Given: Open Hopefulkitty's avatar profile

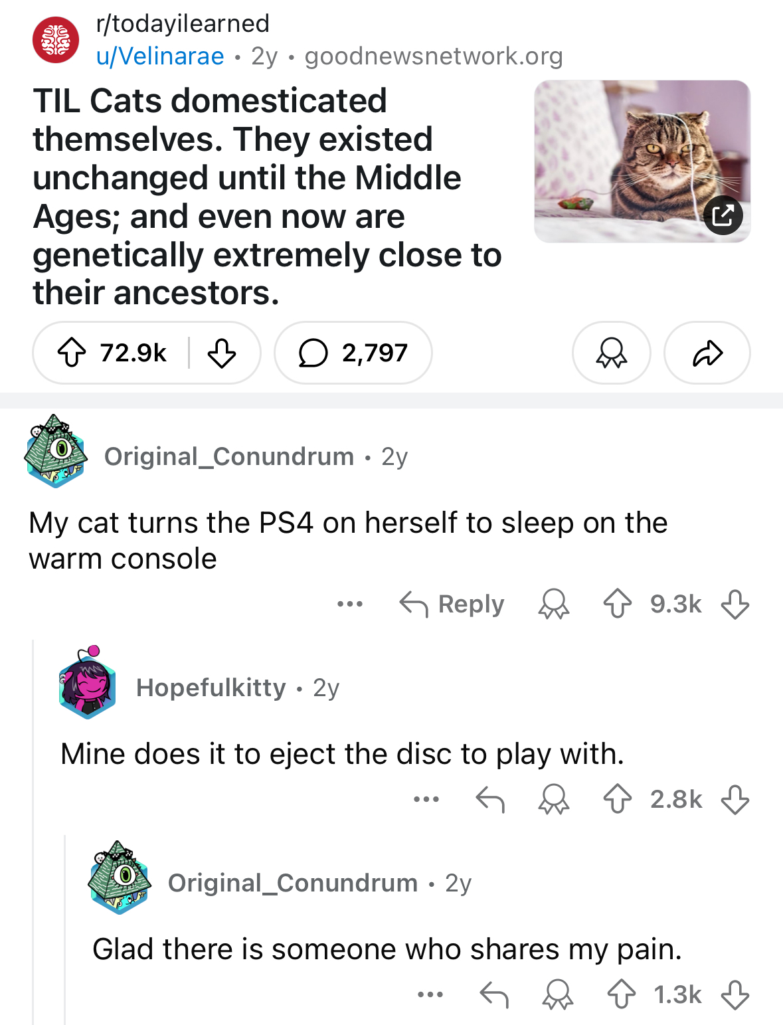Looking at the screenshot, I should point(87,684).
